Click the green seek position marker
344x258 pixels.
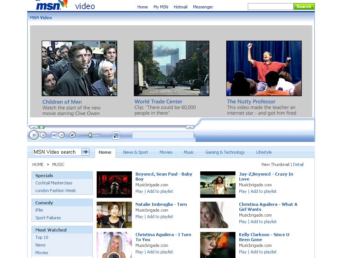pyautogui.click(x=42, y=127)
